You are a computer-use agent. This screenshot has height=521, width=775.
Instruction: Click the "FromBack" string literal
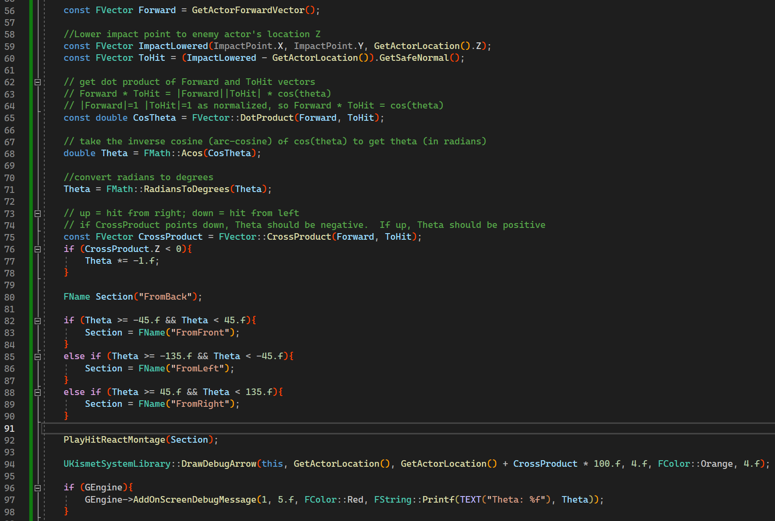click(165, 297)
